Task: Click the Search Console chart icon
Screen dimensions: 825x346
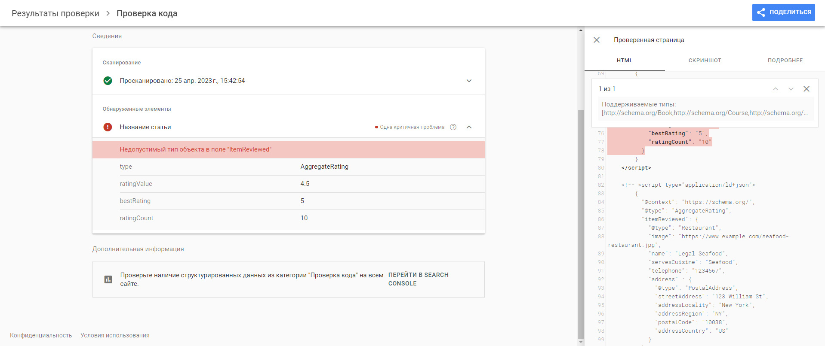Action: point(108,279)
